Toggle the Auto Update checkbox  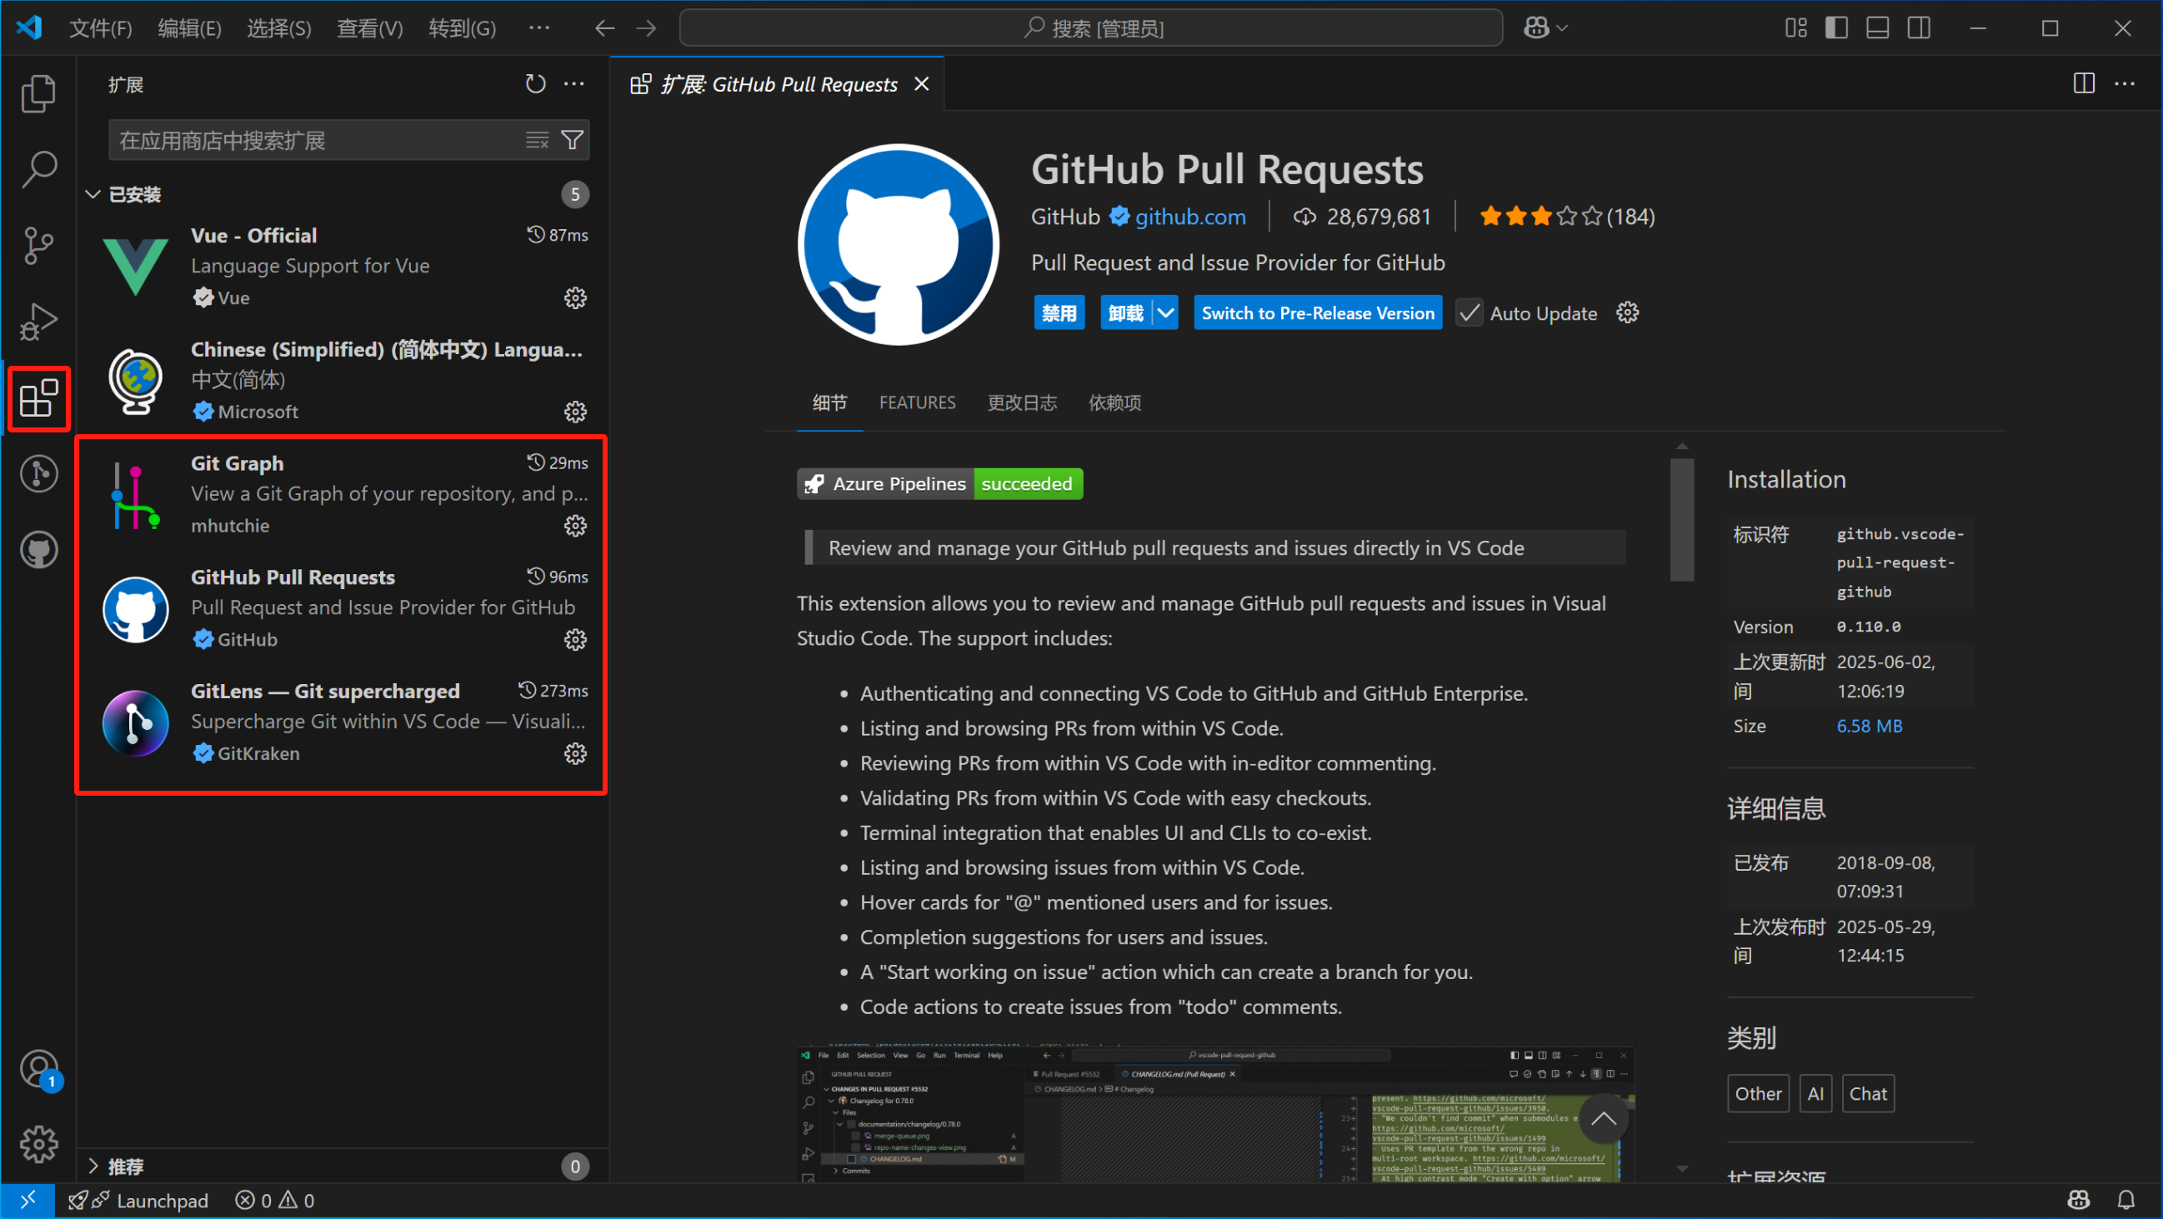click(1470, 313)
